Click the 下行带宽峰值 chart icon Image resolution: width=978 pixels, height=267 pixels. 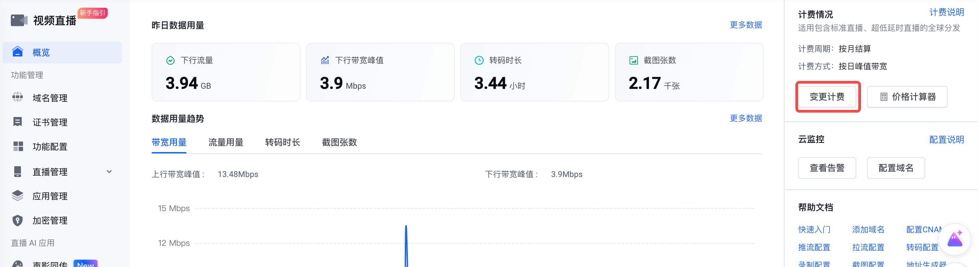325,60
